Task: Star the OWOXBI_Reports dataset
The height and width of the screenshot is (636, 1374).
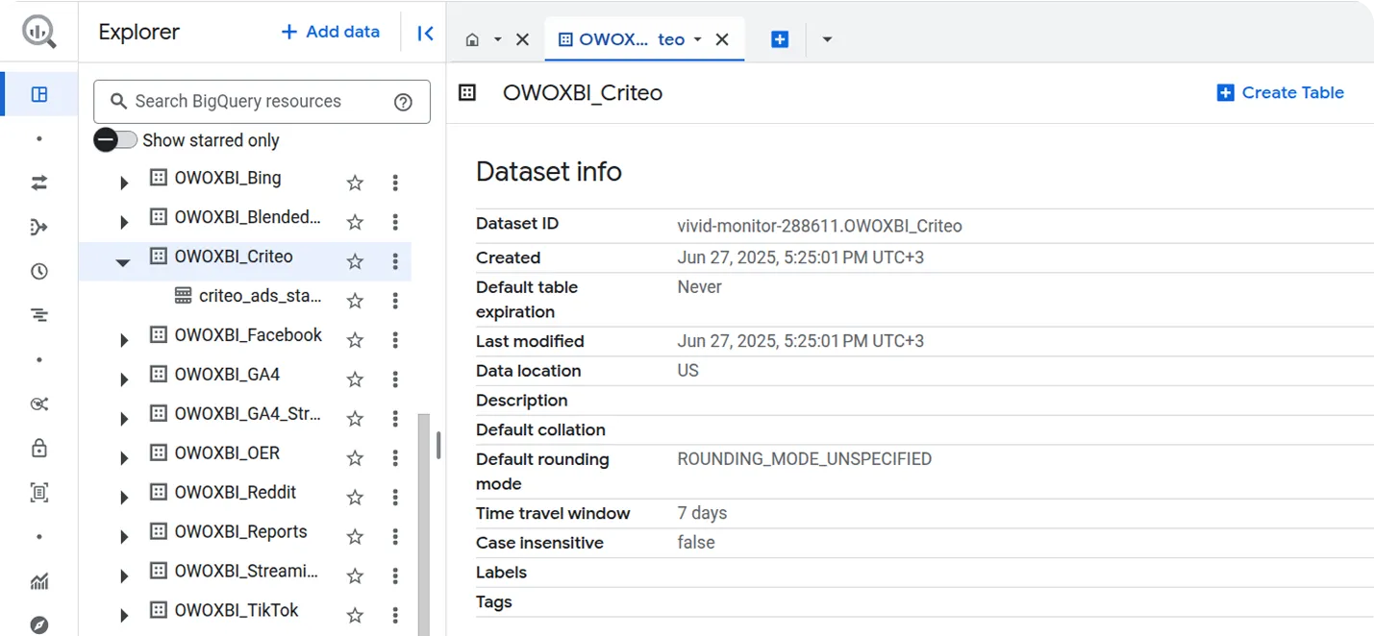Action: click(355, 537)
